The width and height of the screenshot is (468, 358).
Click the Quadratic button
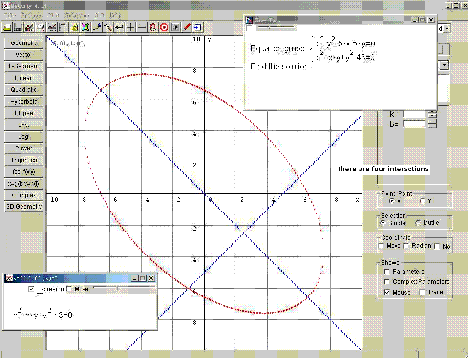(x=24, y=90)
